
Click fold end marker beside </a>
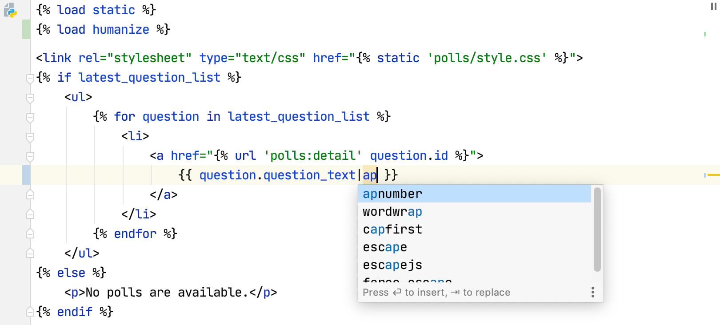(x=30, y=194)
